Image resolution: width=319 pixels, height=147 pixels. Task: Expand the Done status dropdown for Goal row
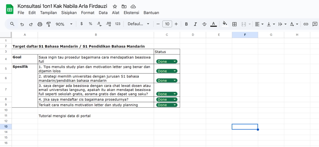tap(175, 62)
